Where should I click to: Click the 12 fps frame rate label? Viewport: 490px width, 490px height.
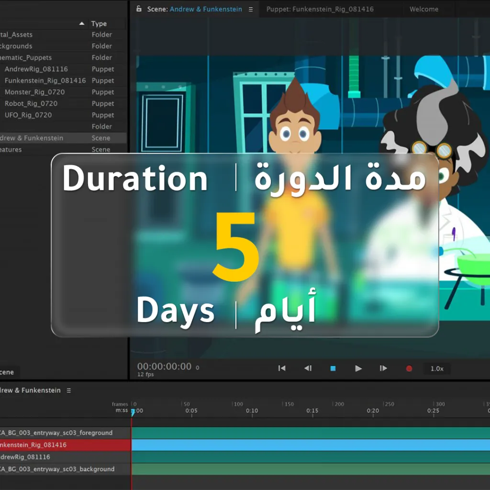pos(145,374)
